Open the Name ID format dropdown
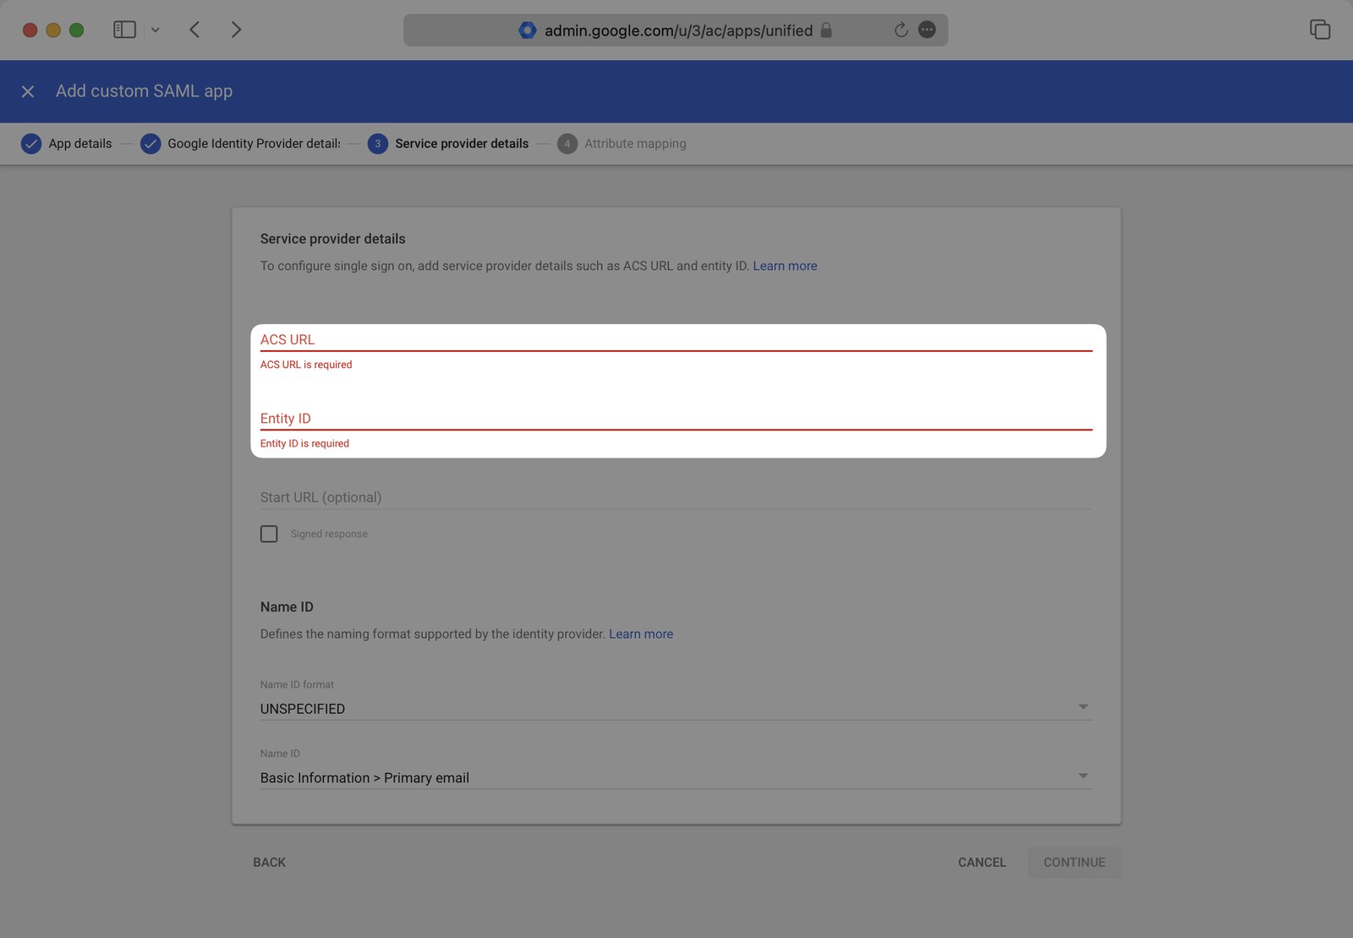Screen dimensions: 1353x938 676,708
